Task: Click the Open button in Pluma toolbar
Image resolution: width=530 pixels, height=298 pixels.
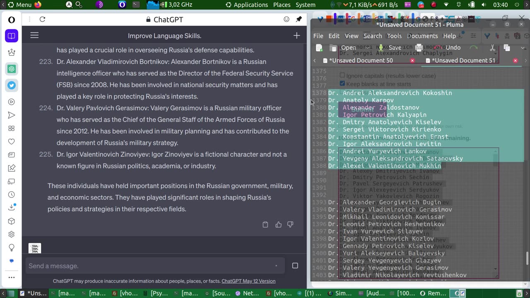Action: click(x=344, y=48)
